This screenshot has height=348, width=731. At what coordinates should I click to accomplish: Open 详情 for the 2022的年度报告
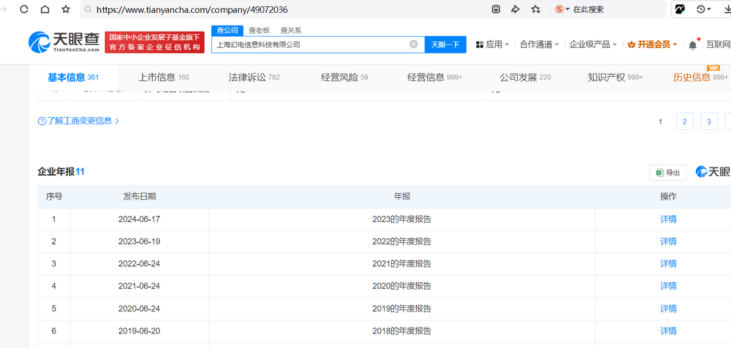point(668,241)
